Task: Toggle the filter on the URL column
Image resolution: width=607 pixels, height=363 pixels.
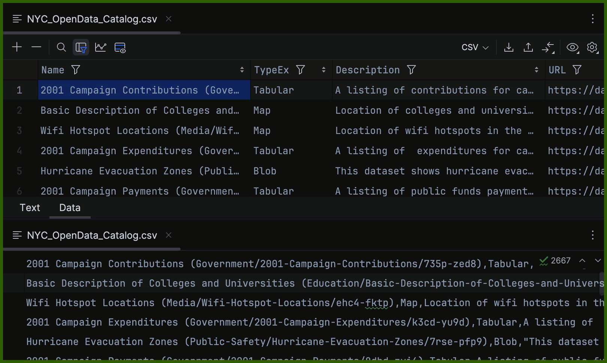Action: 577,70
